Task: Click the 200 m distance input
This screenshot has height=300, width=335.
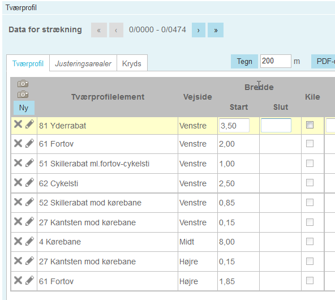Action: pos(276,61)
